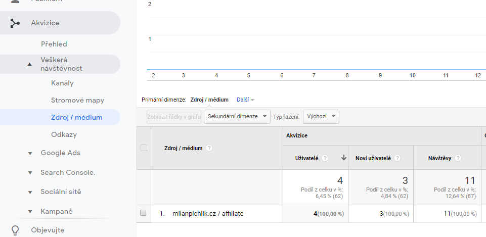
Task: Click the Akvizice menu label
Action: tap(45, 23)
